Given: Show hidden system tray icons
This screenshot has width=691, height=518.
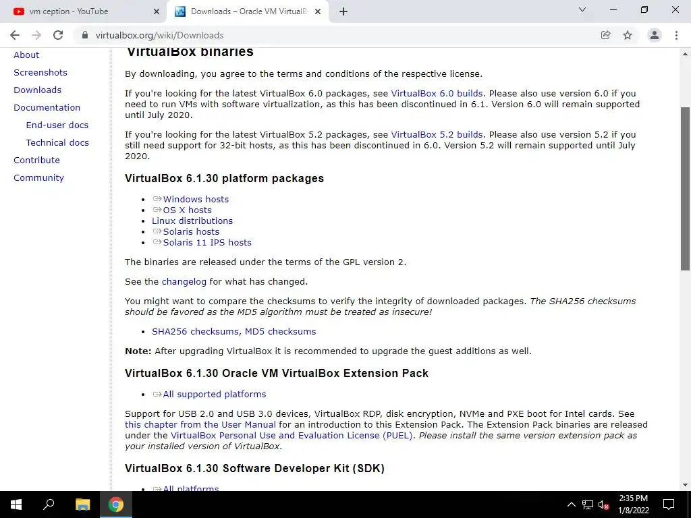Looking at the screenshot, I should point(571,505).
